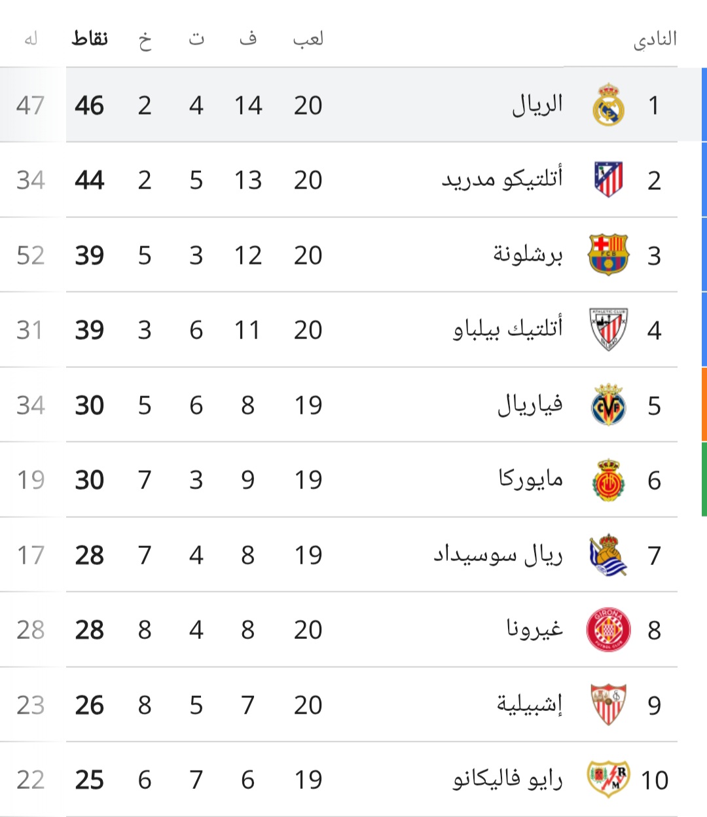707x817 pixels.
Task: Select Barcelona's 52 goals-for value
Action: [x=31, y=255]
